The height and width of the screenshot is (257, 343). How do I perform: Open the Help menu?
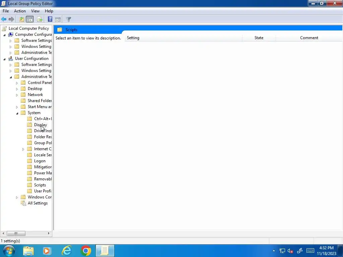click(x=49, y=11)
